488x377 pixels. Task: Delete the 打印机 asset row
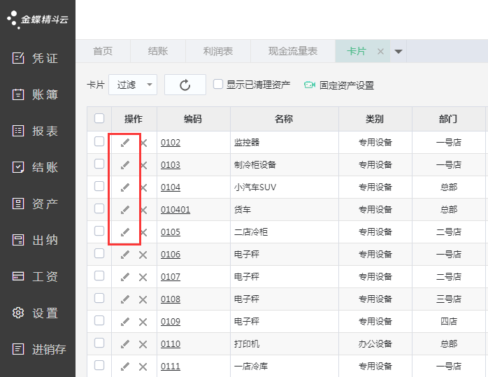click(143, 344)
